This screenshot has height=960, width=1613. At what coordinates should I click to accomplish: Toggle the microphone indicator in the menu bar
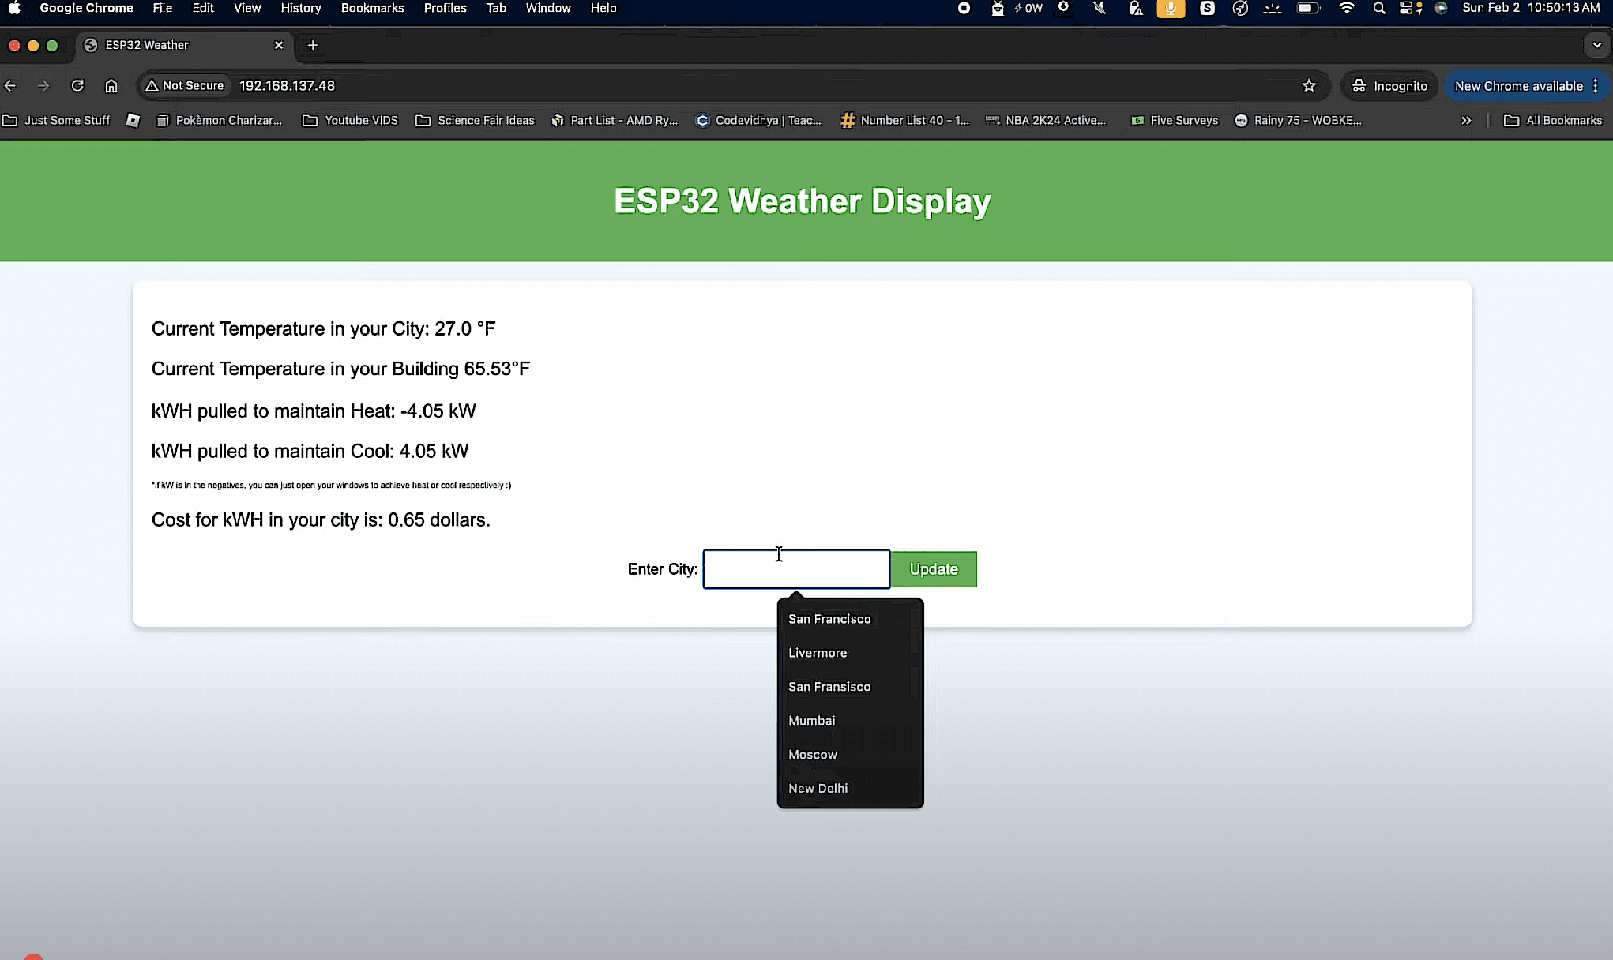click(x=1171, y=9)
